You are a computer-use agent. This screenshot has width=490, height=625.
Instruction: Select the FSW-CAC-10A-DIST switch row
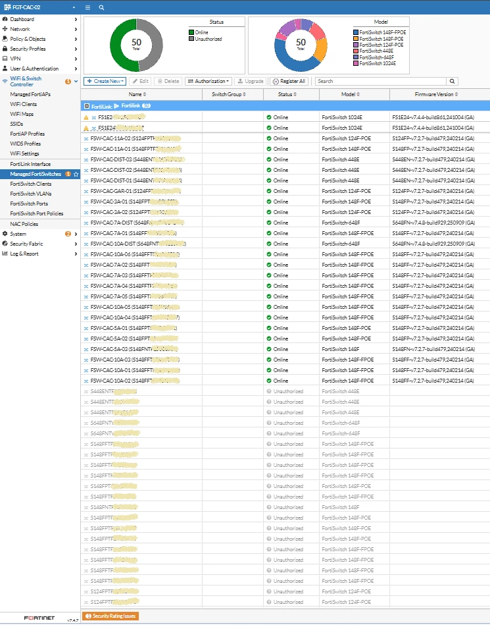click(285, 244)
